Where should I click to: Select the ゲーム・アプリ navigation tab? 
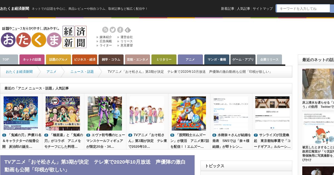(243, 59)
